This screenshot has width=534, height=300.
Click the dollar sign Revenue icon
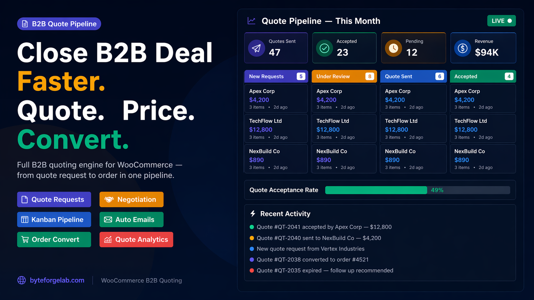pos(462,48)
